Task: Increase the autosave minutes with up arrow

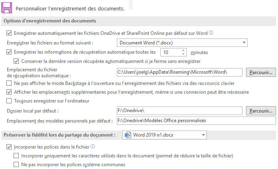Action: [183, 50]
